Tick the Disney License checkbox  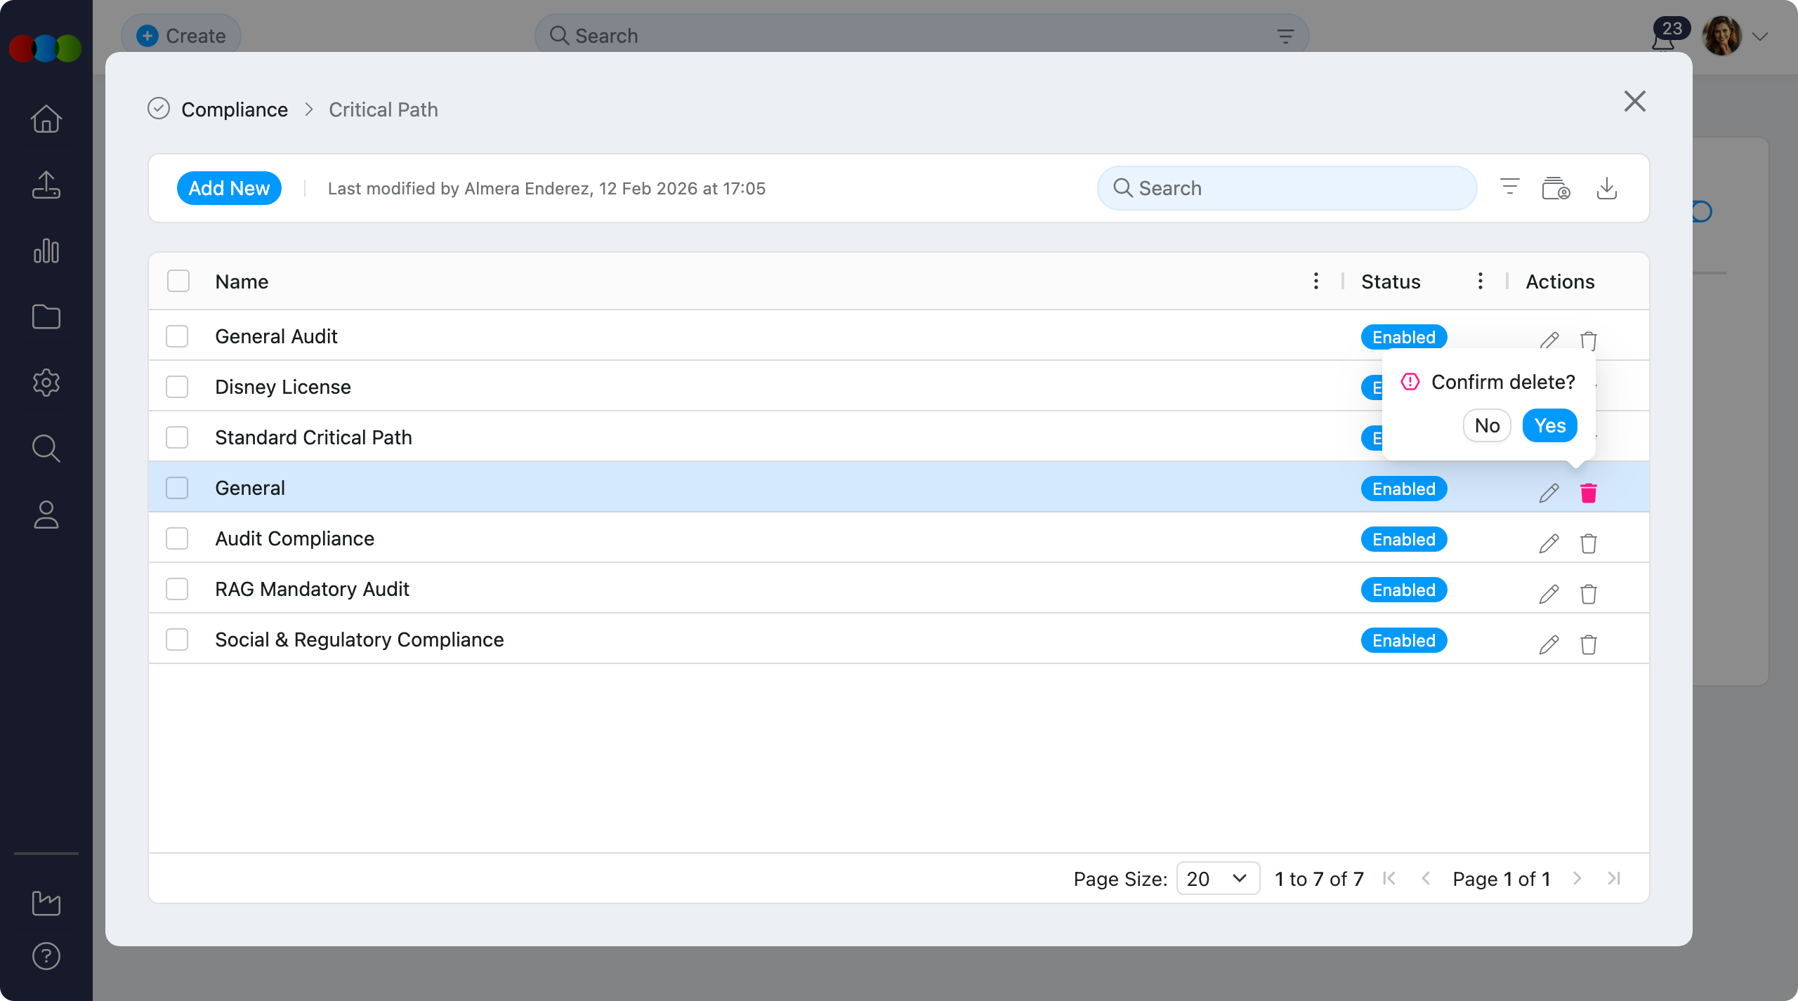click(x=177, y=387)
